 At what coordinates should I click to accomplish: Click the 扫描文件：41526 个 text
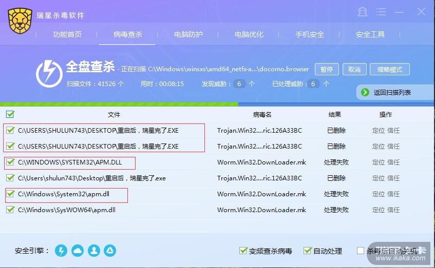[95, 84]
